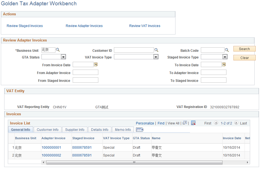
Task: Open the VAT Invoice Type dropdown
Action: point(156,57)
